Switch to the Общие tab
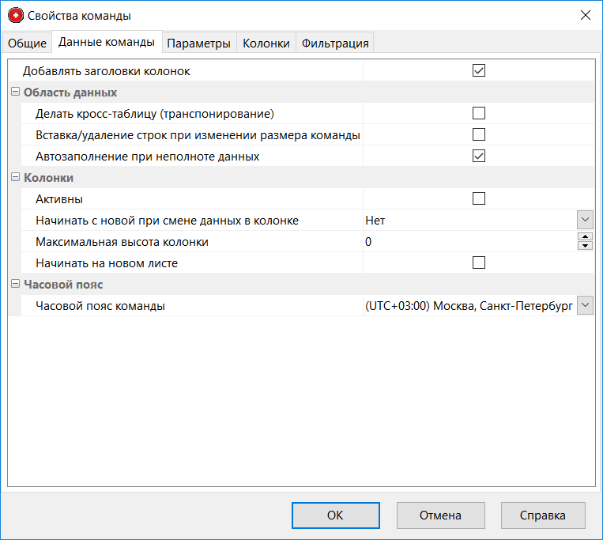Screen dimensions: 603x540 coord(28,43)
